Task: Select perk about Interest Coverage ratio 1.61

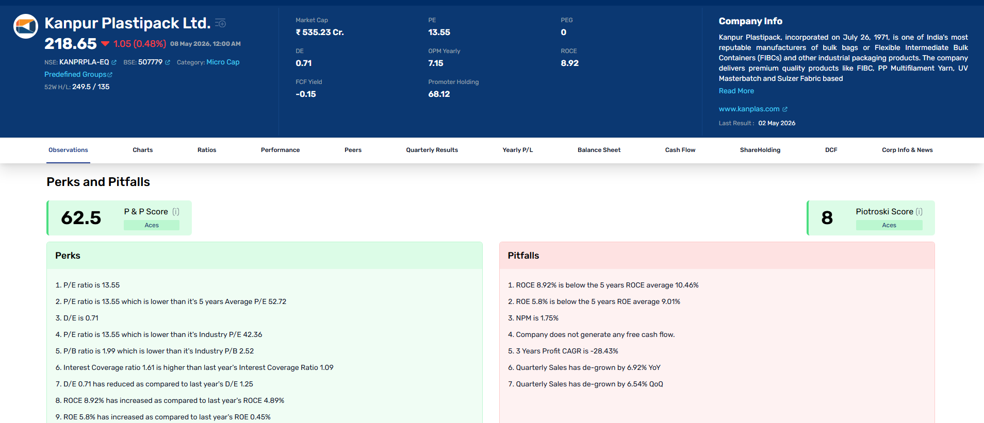Action: [x=194, y=367]
